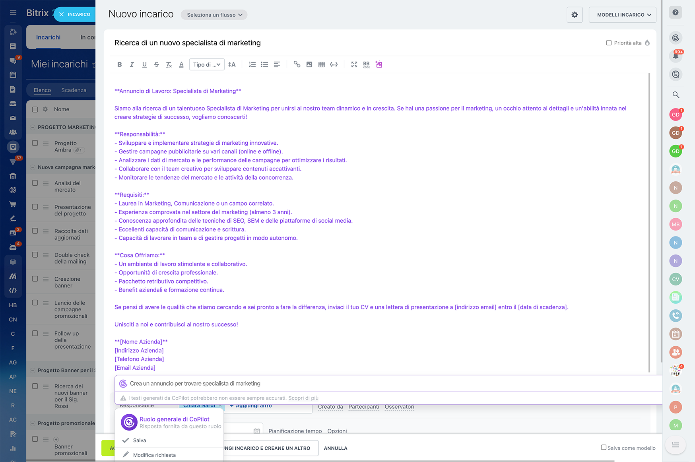Choose Salva in the CoPilot menu
Screen dimensions: 695x462
[140, 440]
